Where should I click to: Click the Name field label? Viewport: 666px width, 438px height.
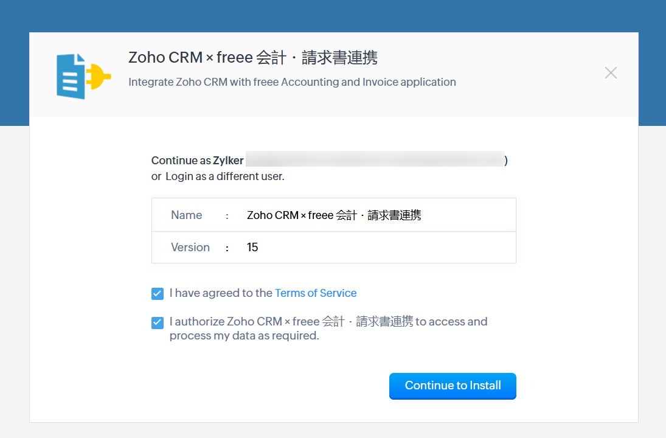(x=186, y=215)
